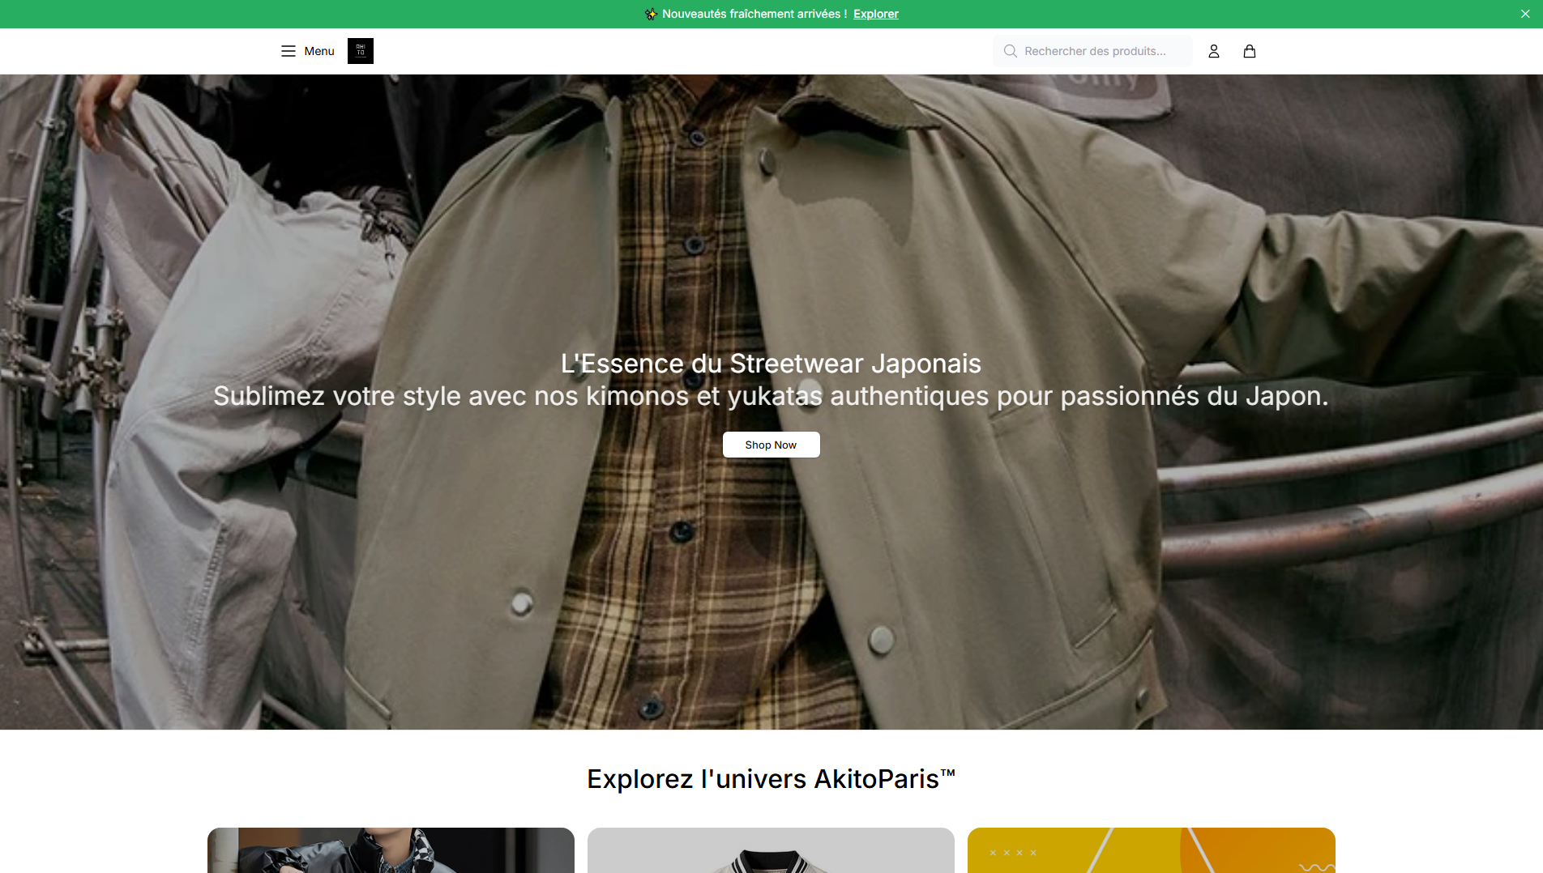Follow the Explorer link in banner
This screenshot has height=873, width=1543.
pos(876,14)
